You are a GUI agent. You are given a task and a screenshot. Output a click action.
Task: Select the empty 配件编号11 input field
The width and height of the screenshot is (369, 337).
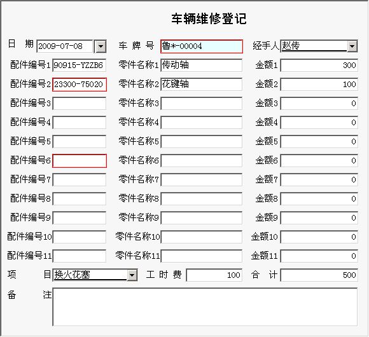[80, 256]
